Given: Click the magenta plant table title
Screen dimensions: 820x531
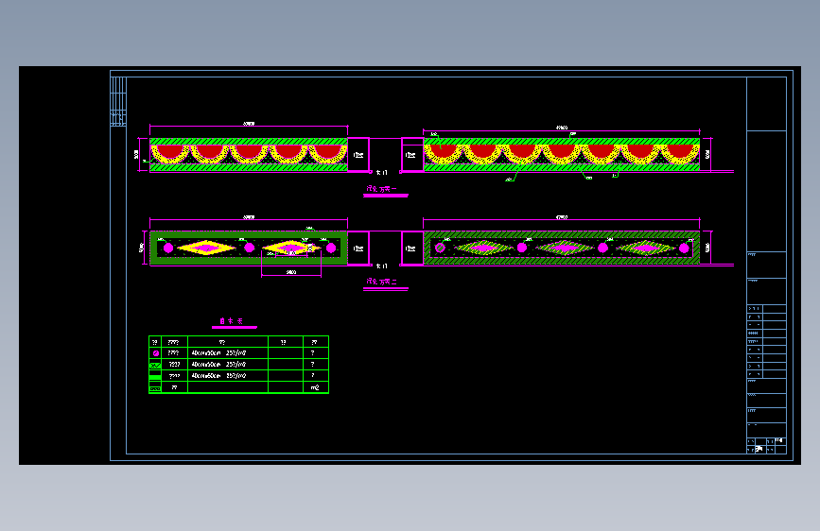Looking at the screenshot, I should tap(231, 321).
